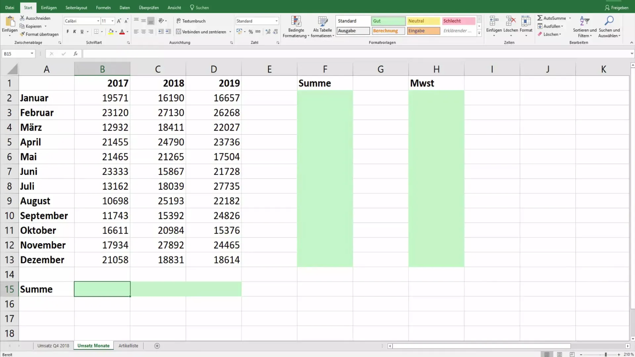635x357 pixels.
Task: Click the Kopieren copy icon
Action: 22,26
